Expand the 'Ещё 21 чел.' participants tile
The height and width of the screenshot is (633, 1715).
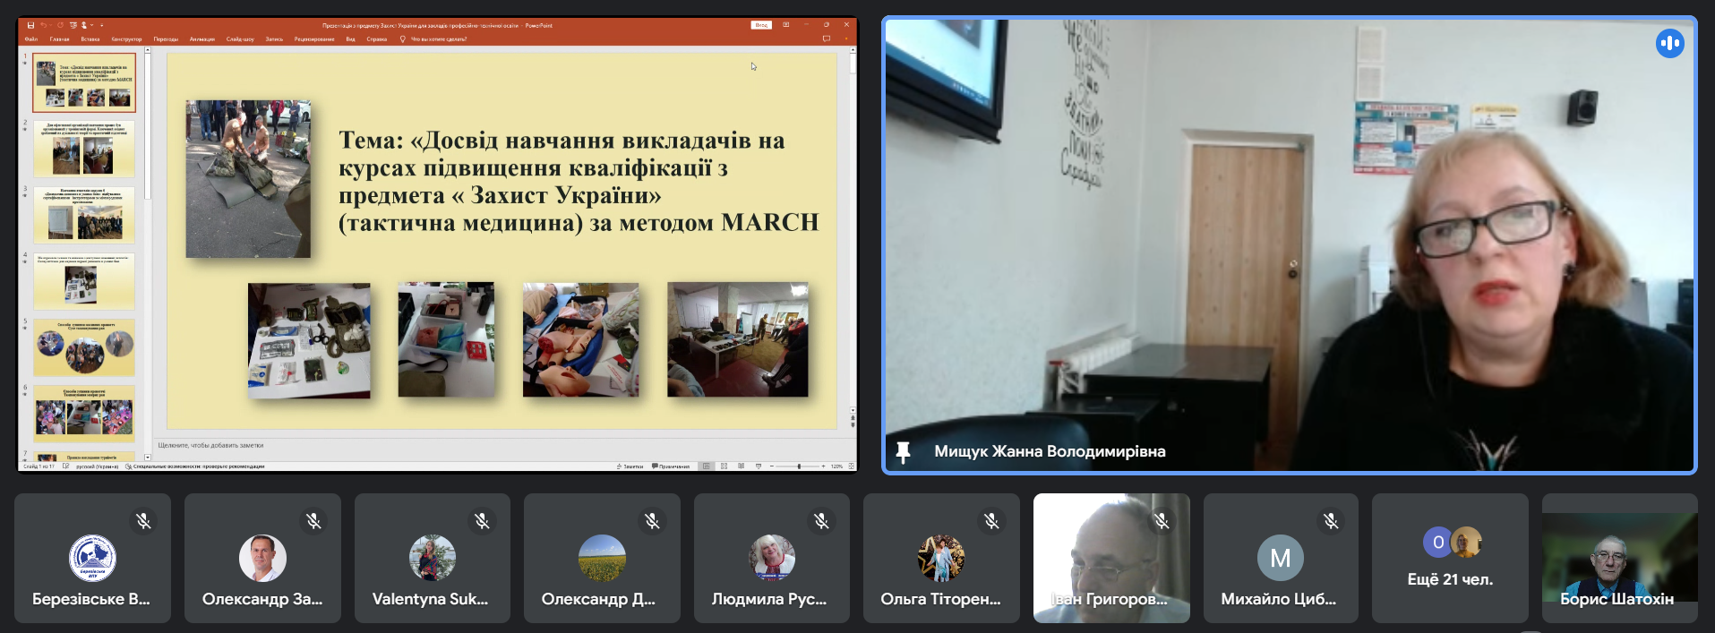tap(1450, 558)
